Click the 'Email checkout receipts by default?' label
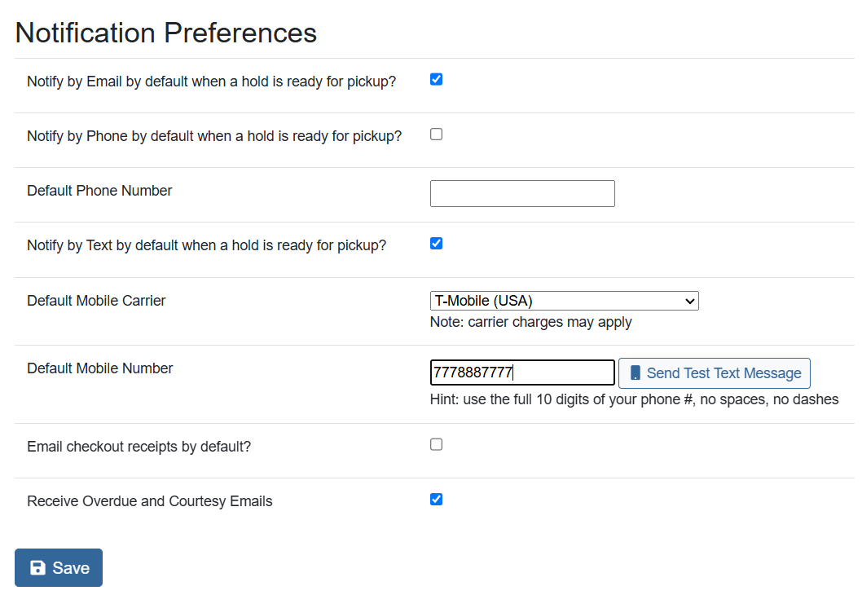The image size is (862, 595). pyautogui.click(x=139, y=447)
